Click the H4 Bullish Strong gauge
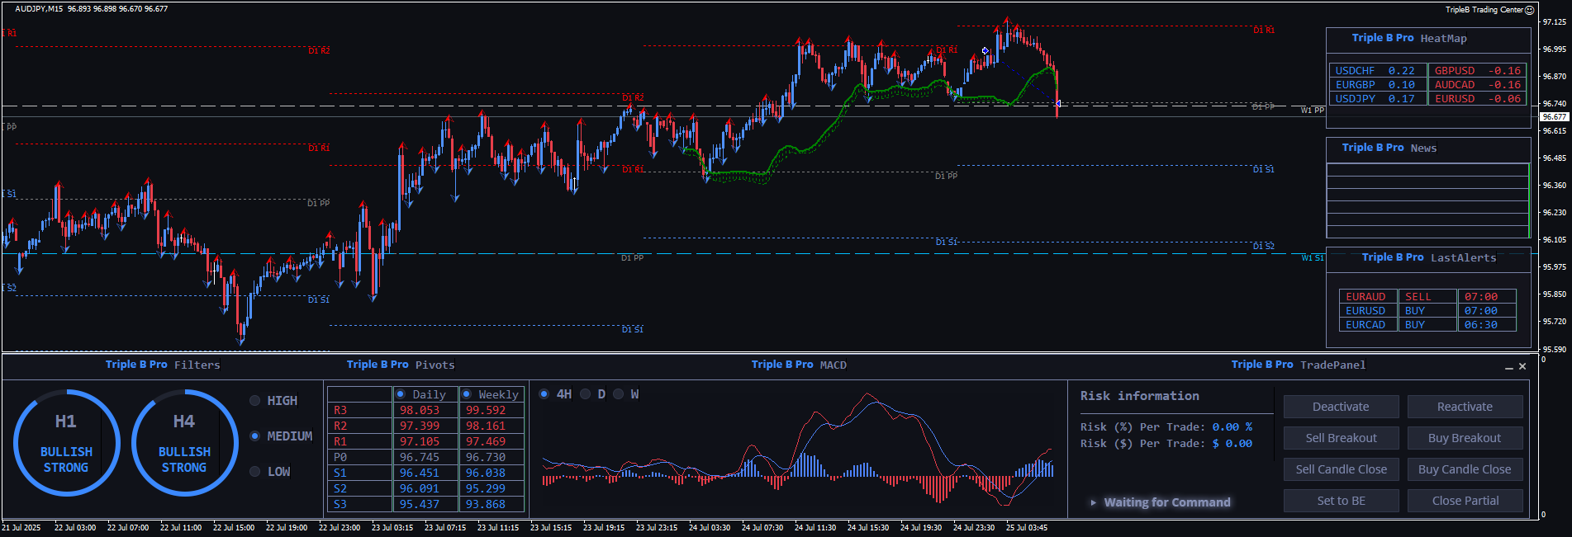Screen dimensions: 1572x537 tap(184, 443)
